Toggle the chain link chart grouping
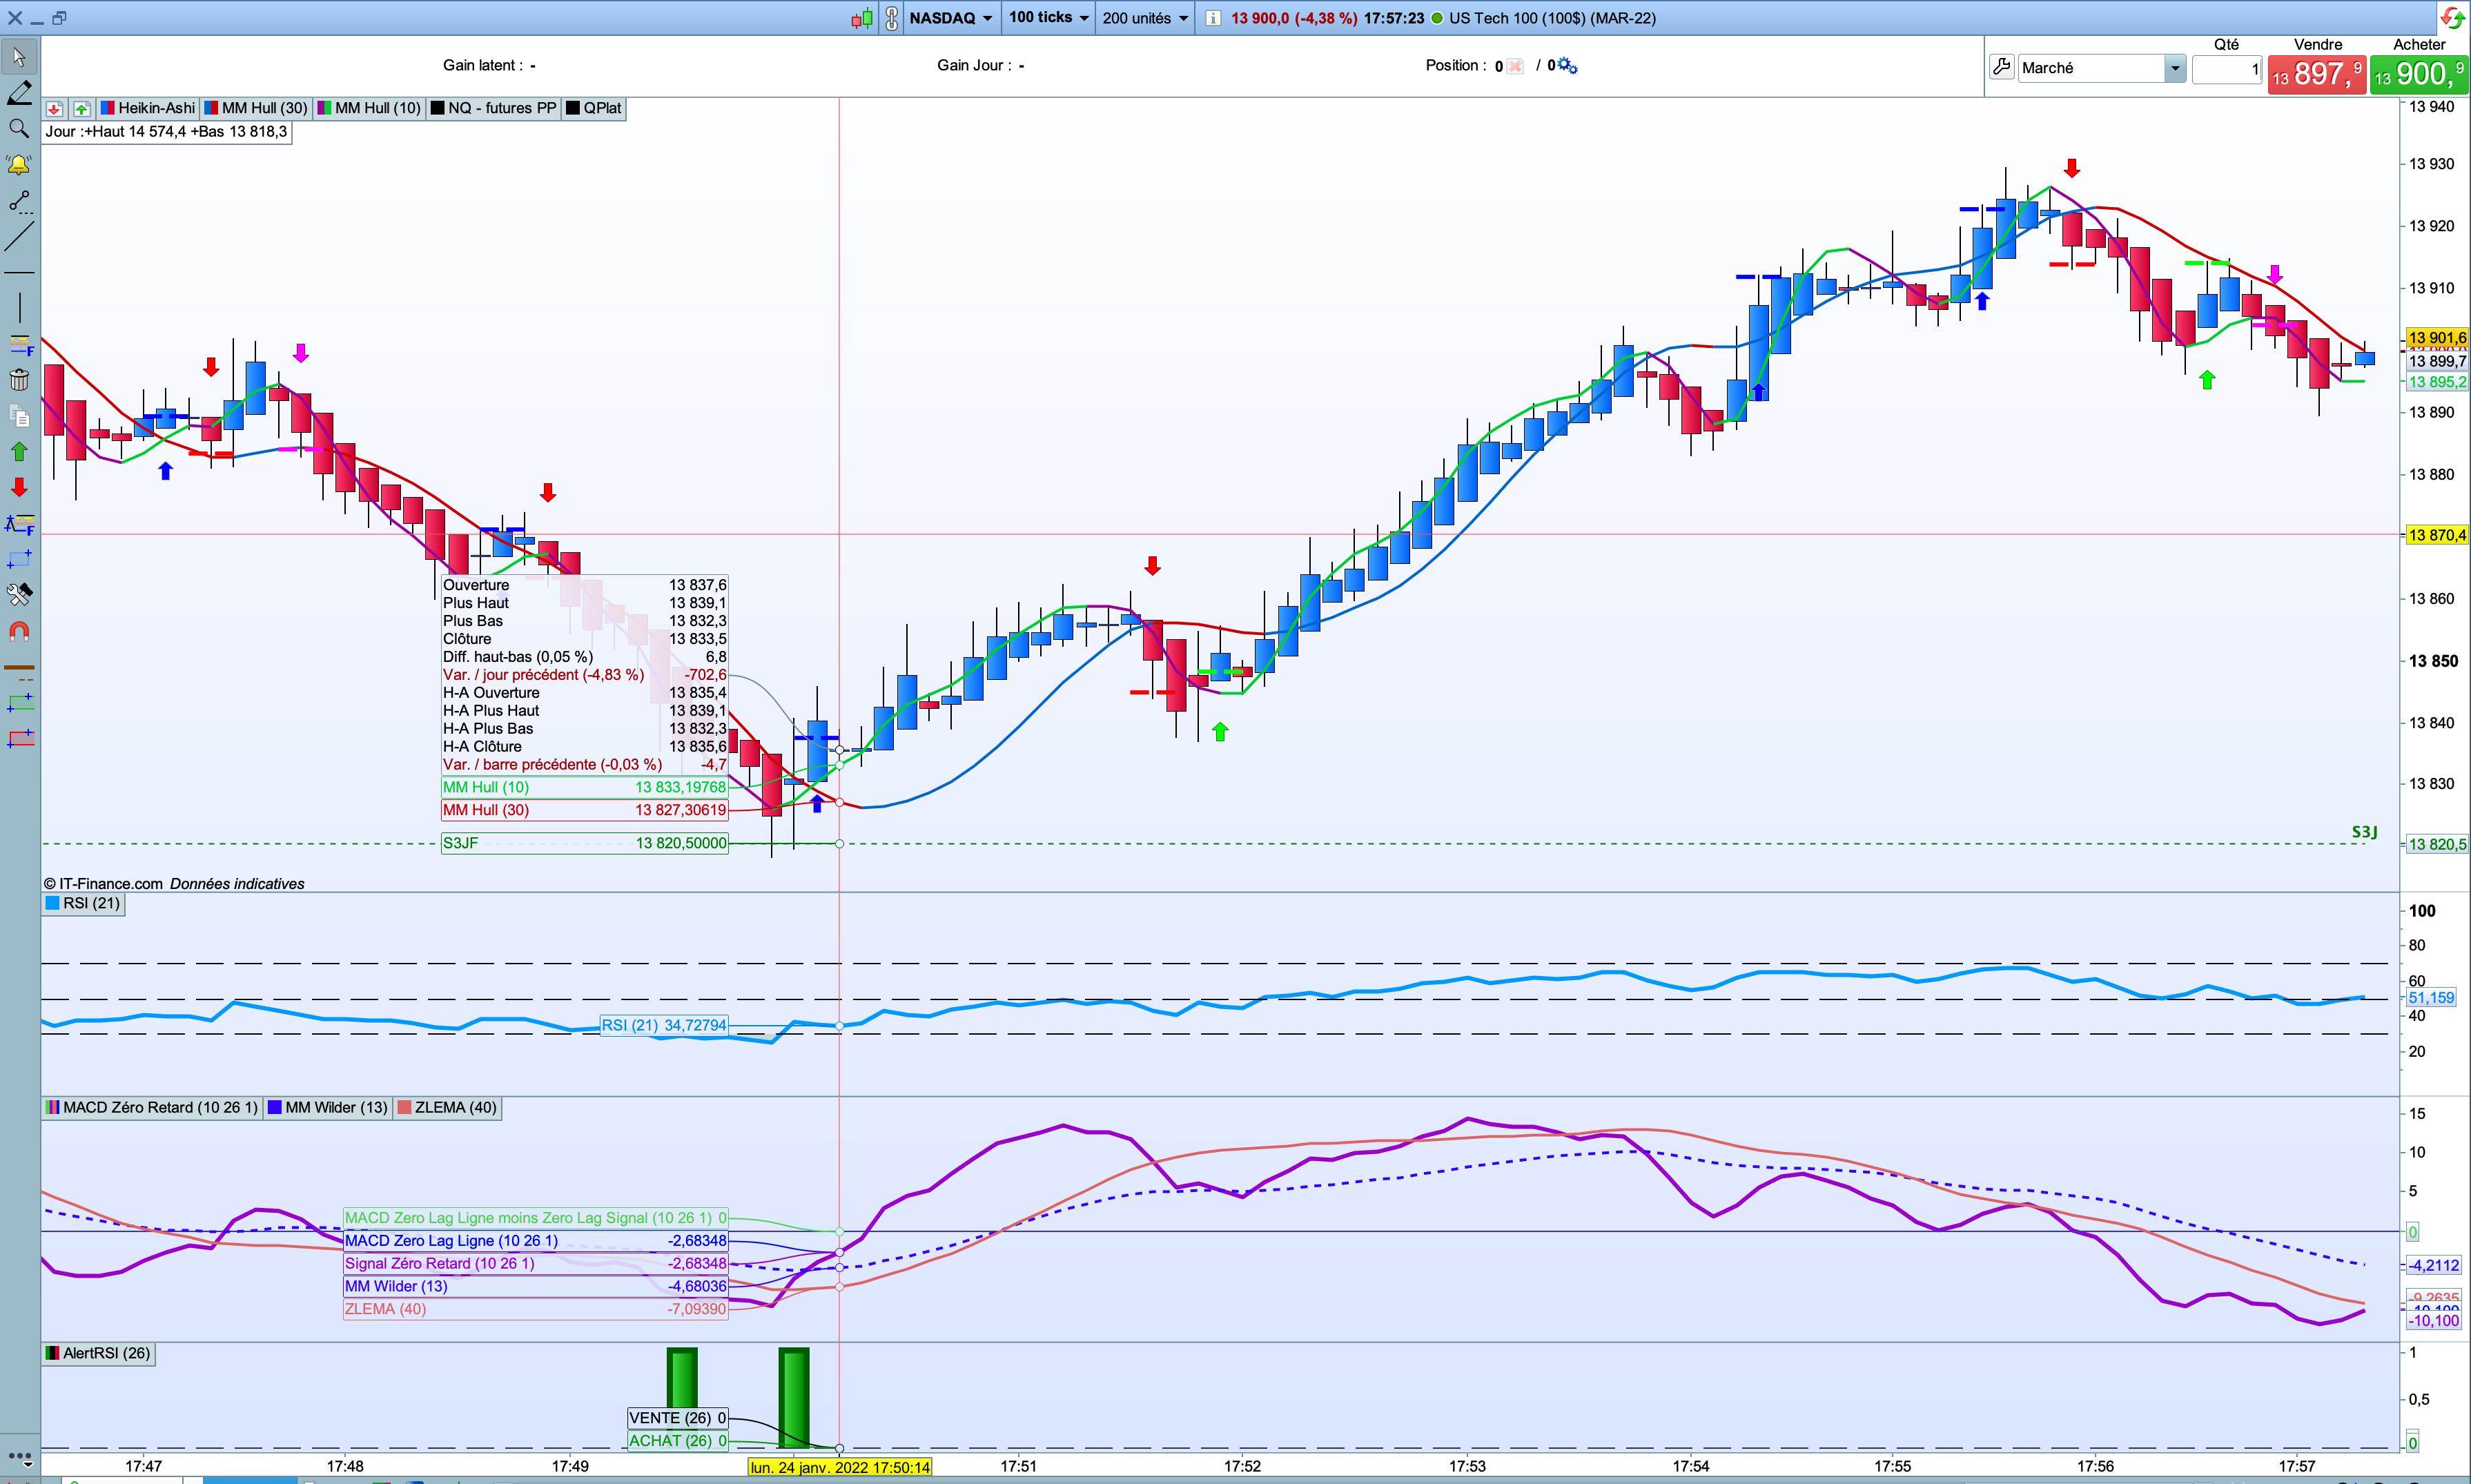Image resolution: width=2471 pixels, height=1484 pixels. point(891,18)
